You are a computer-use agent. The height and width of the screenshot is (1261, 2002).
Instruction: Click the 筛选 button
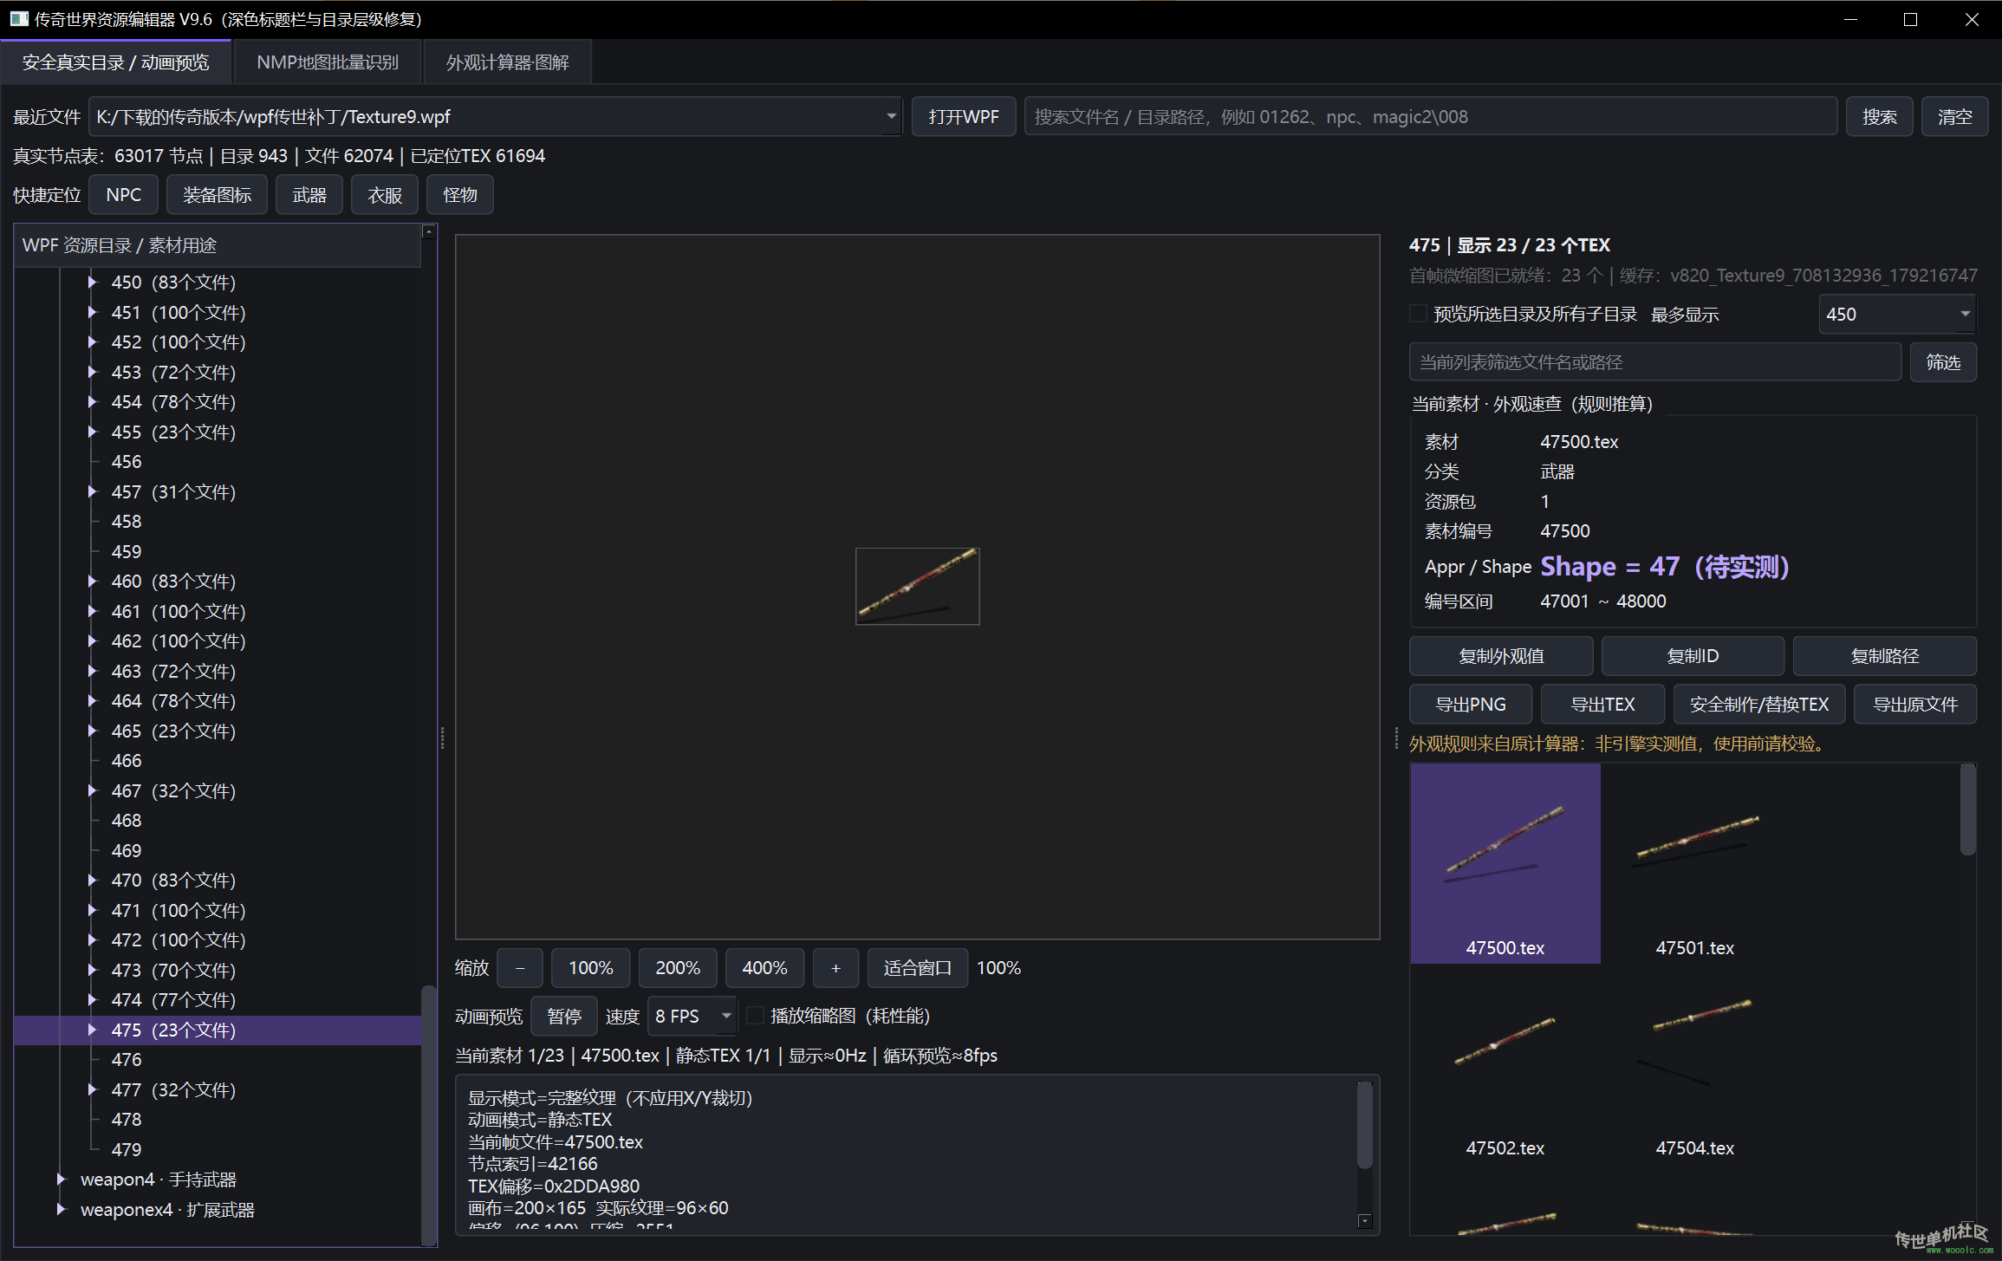(x=1942, y=361)
